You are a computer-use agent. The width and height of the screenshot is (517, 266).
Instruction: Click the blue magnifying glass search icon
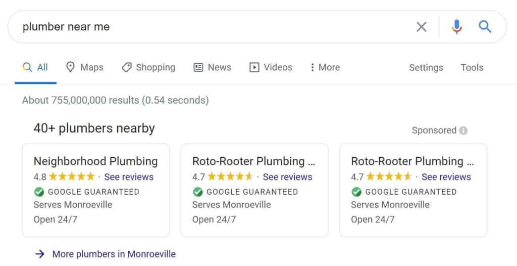(x=485, y=27)
